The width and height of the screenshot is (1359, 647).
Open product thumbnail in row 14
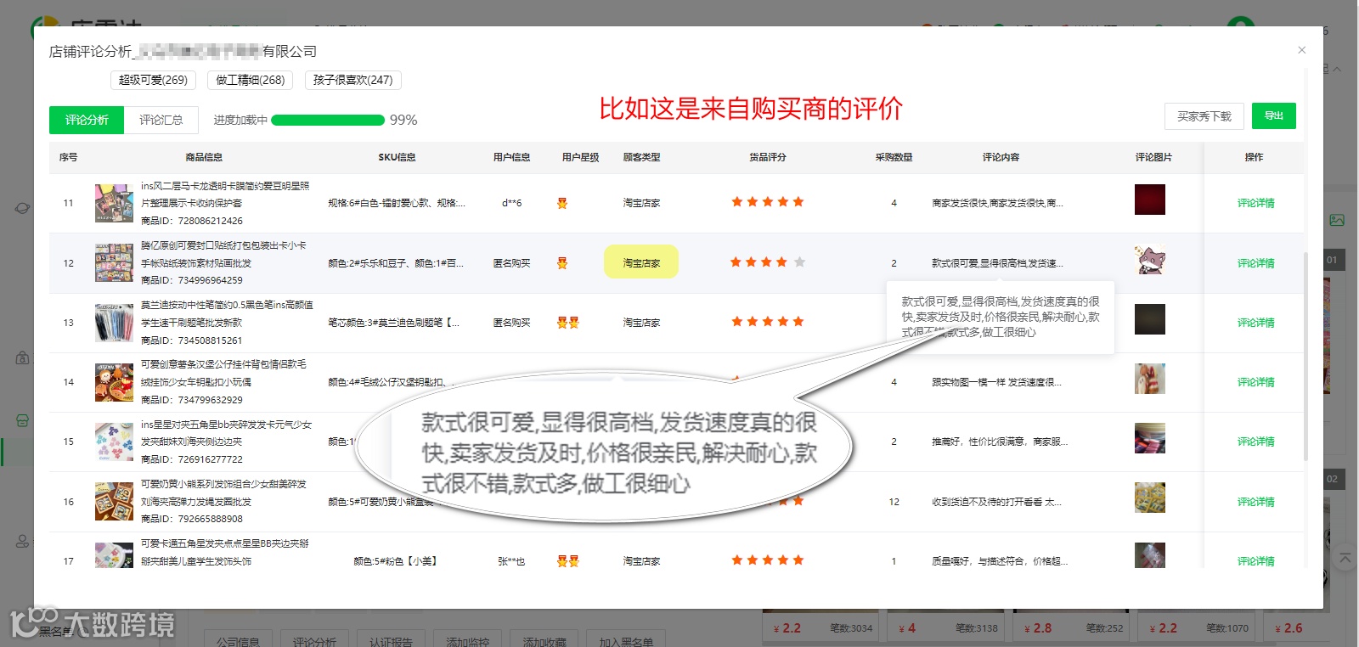[114, 382]
